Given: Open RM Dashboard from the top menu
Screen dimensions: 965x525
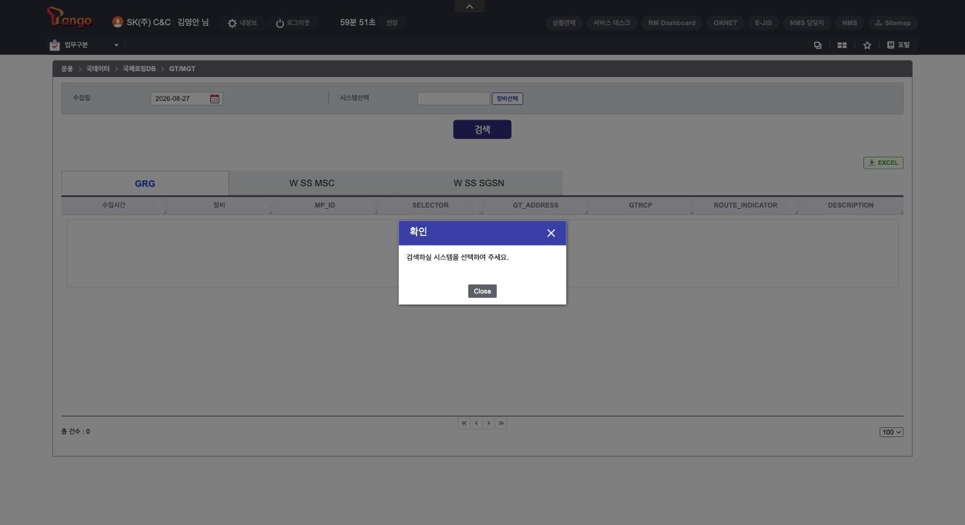Looking at the screenshot, I should 672,23.
